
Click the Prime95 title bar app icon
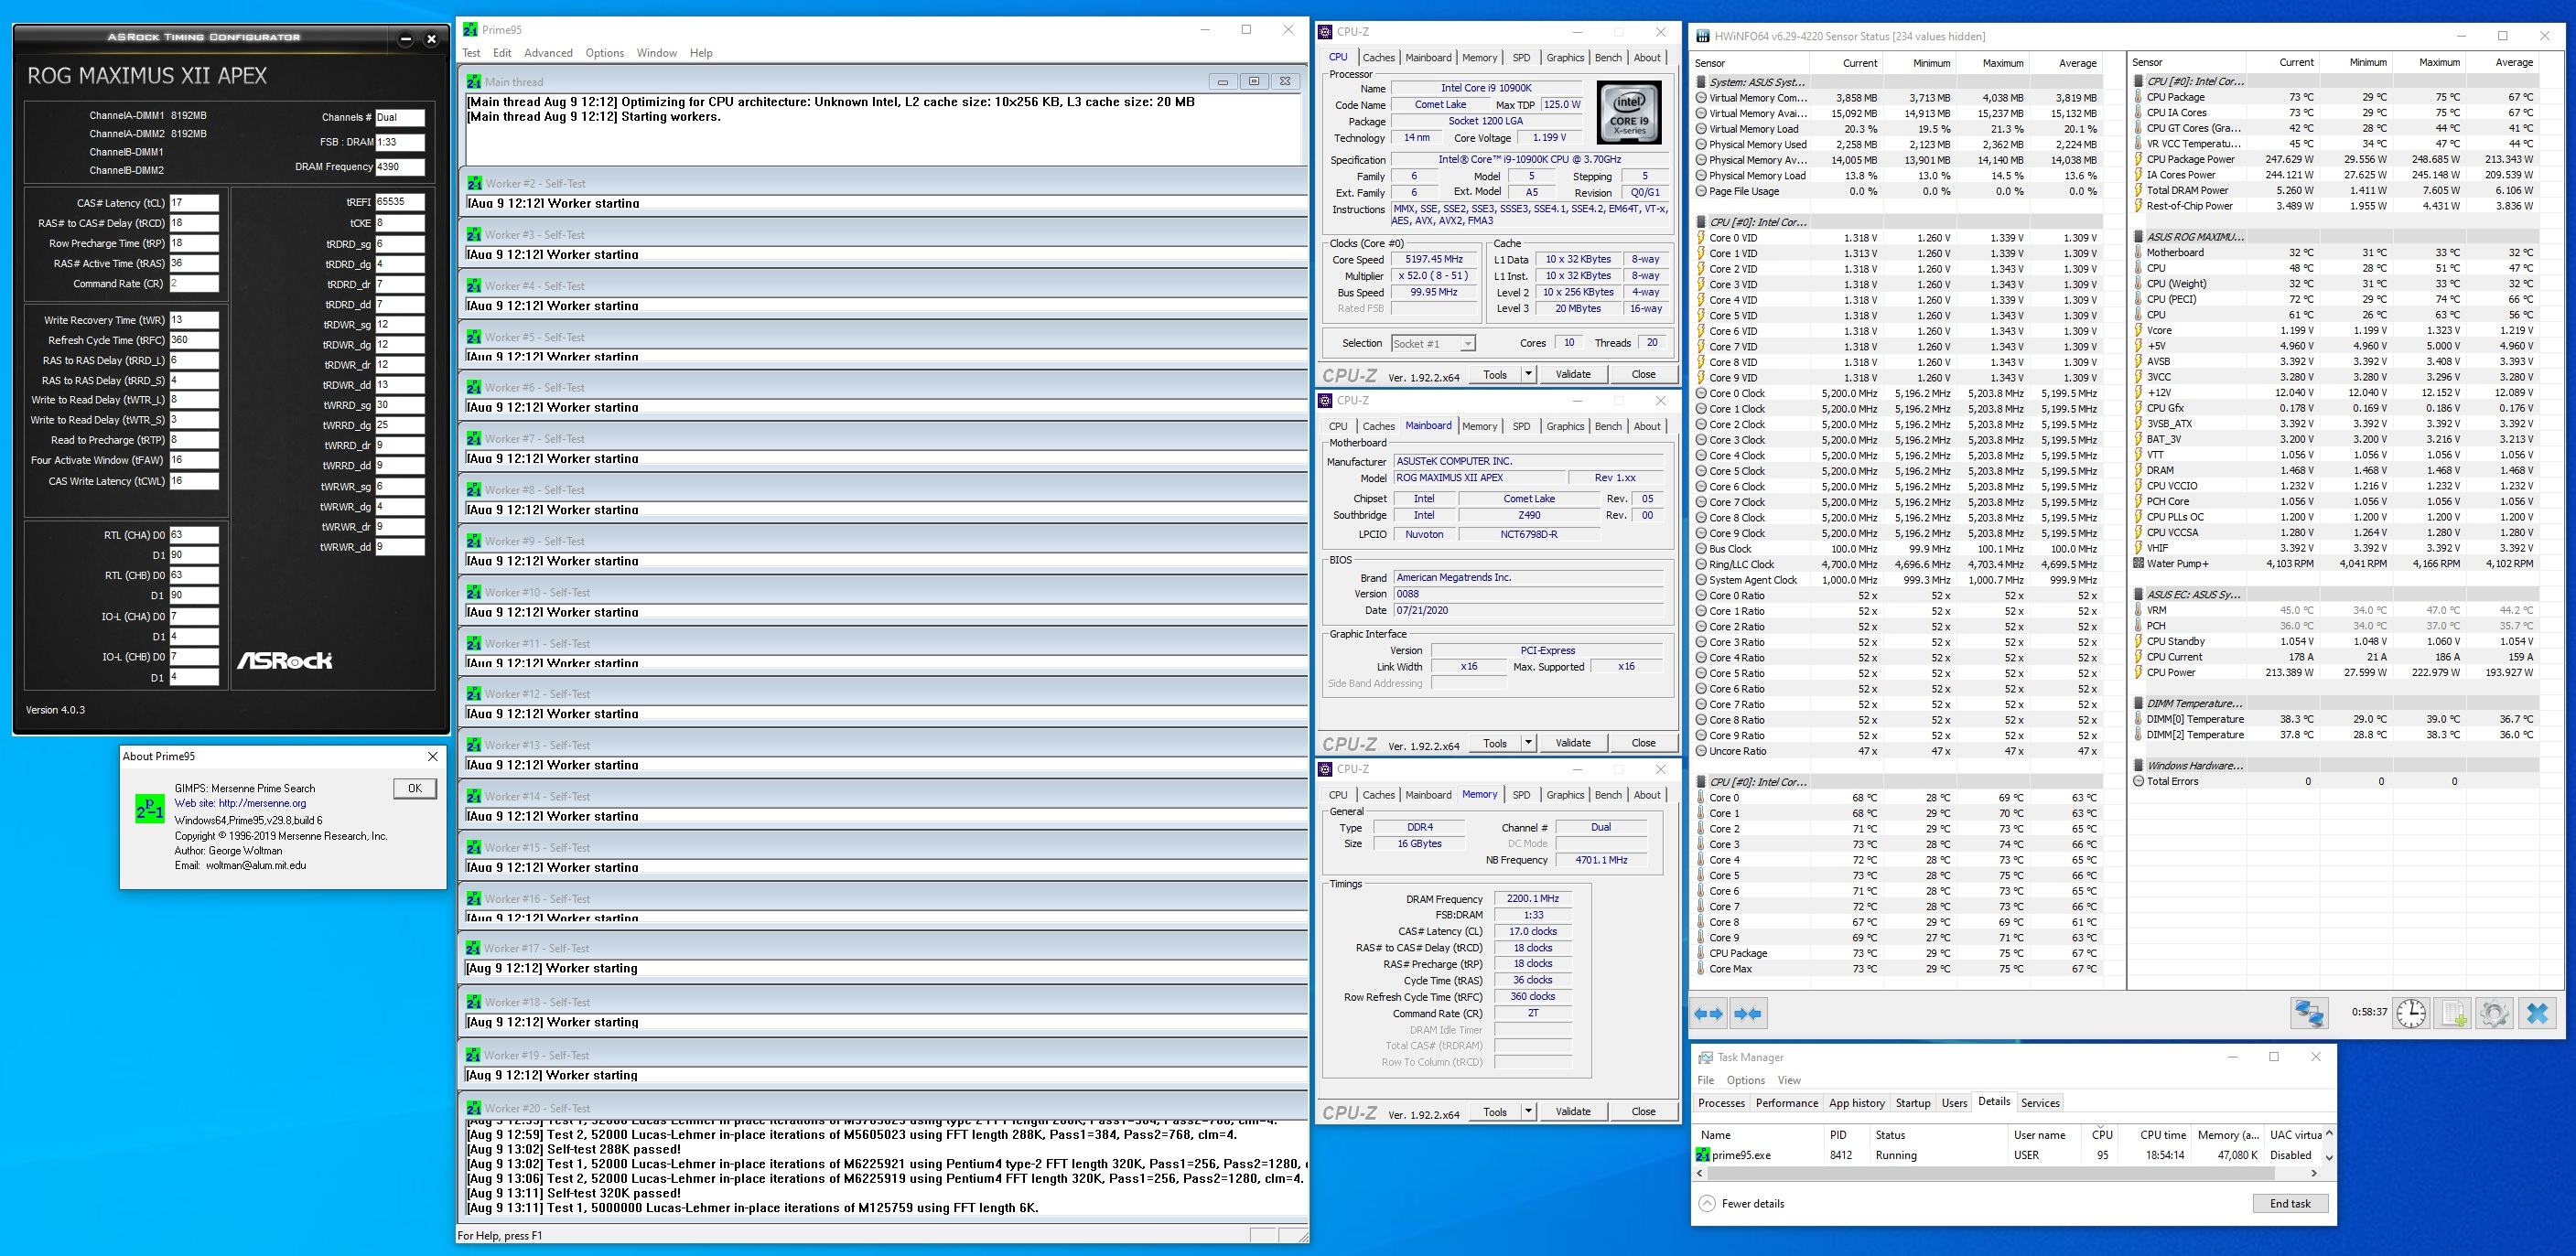[x=470, y=30]
